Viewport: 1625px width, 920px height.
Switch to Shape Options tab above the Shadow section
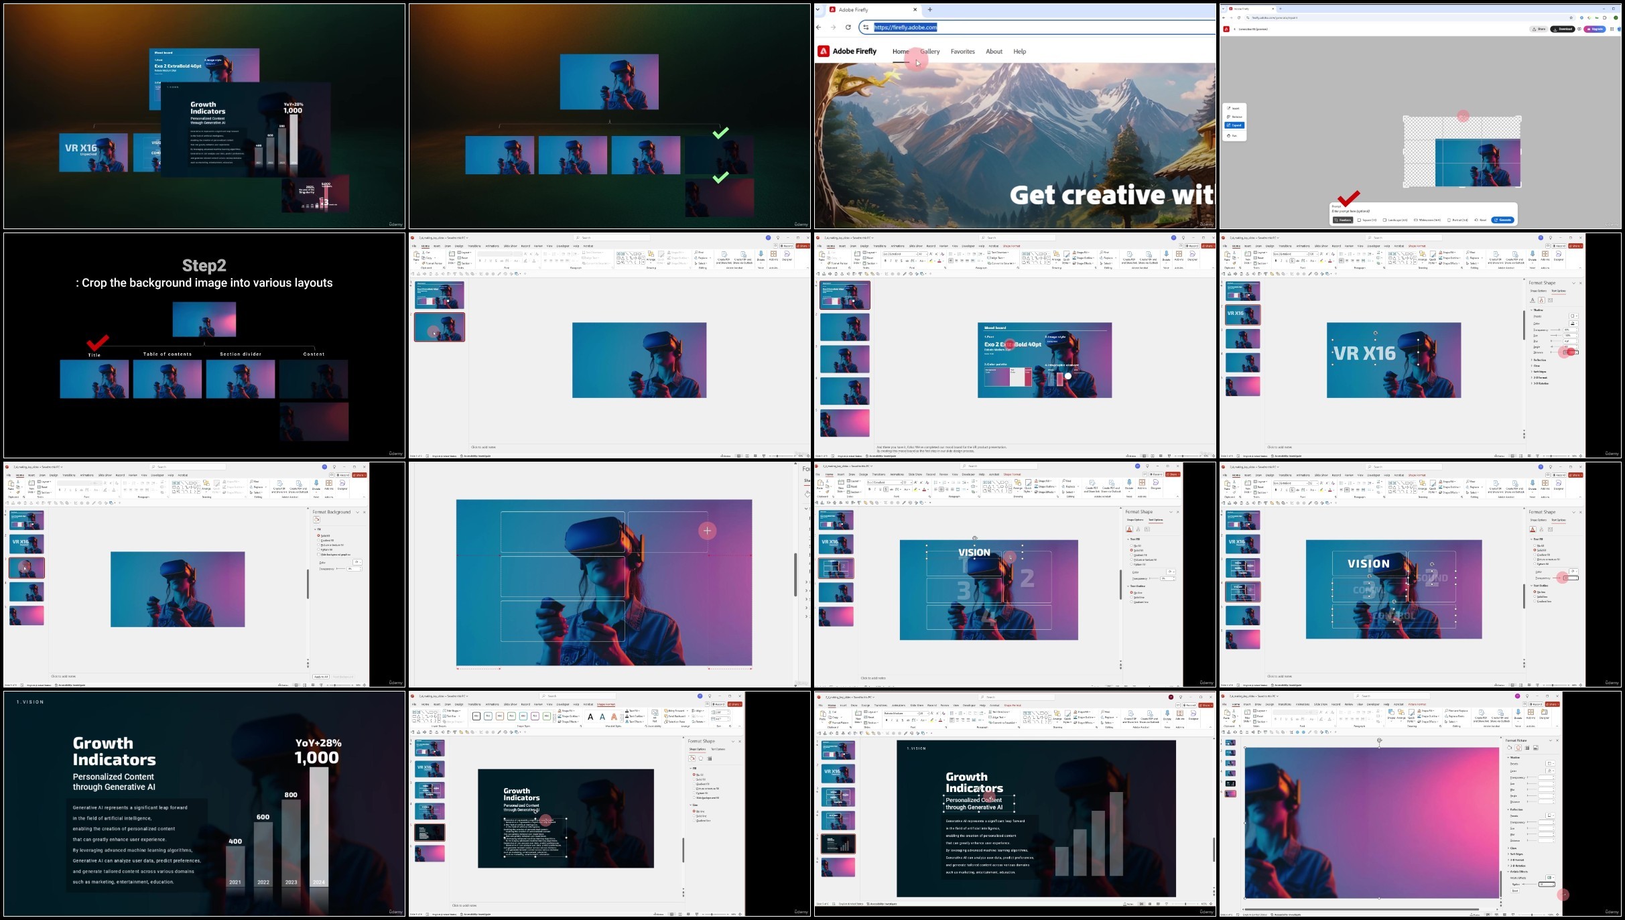click(1538, 291)
